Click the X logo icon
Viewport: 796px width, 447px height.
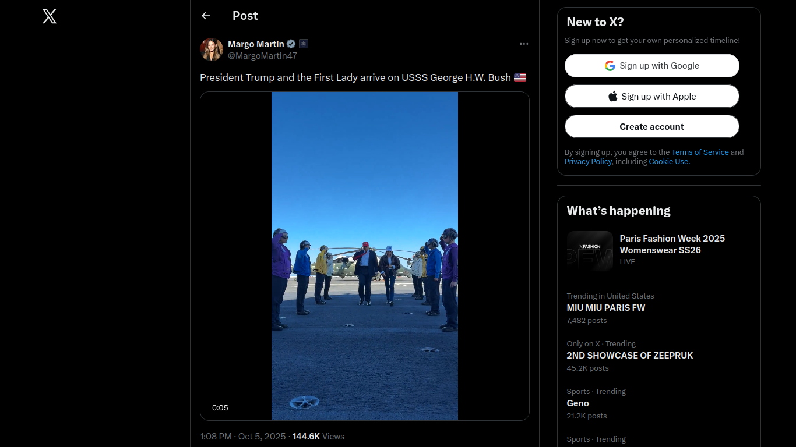[x=50, y=16]
